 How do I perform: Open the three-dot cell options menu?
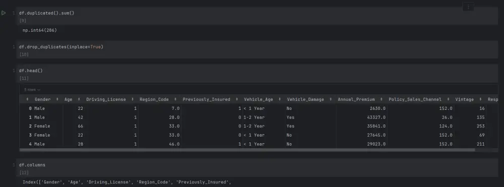[468, 7]
